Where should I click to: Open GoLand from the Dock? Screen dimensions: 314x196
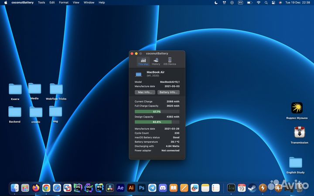pyautogui.click(x=89, y=188)
